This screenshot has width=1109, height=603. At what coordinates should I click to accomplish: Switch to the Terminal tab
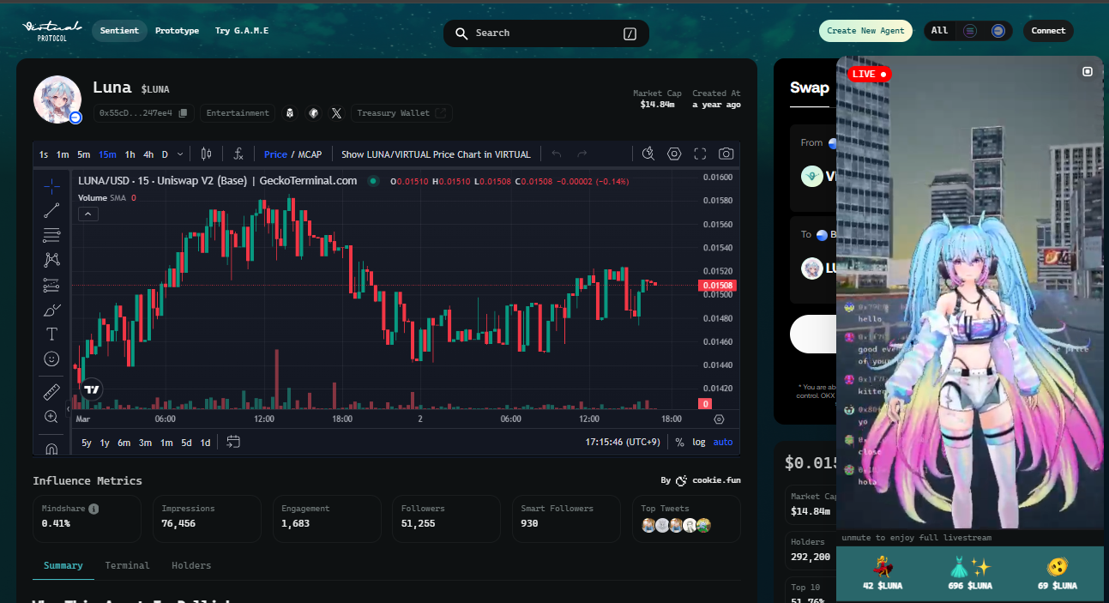click(127, 565)
